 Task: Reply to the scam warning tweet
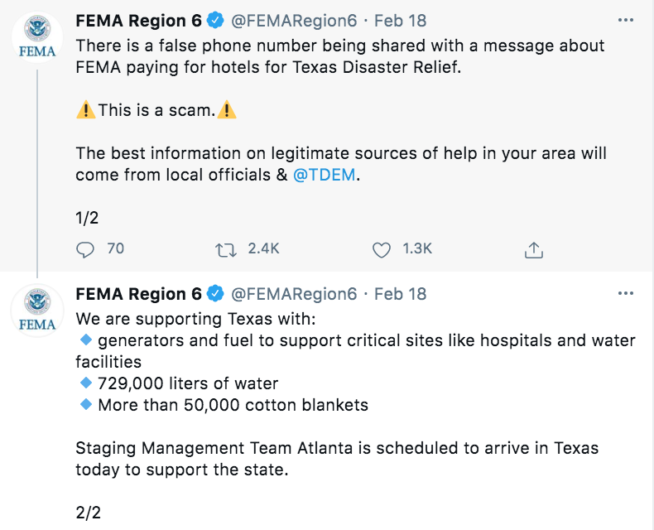point(85,250)
